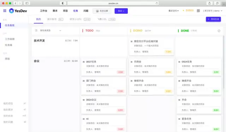Go forward with Safari forward arrow
226x132 pixels.
pyautogui.click(x=20, y=3)
